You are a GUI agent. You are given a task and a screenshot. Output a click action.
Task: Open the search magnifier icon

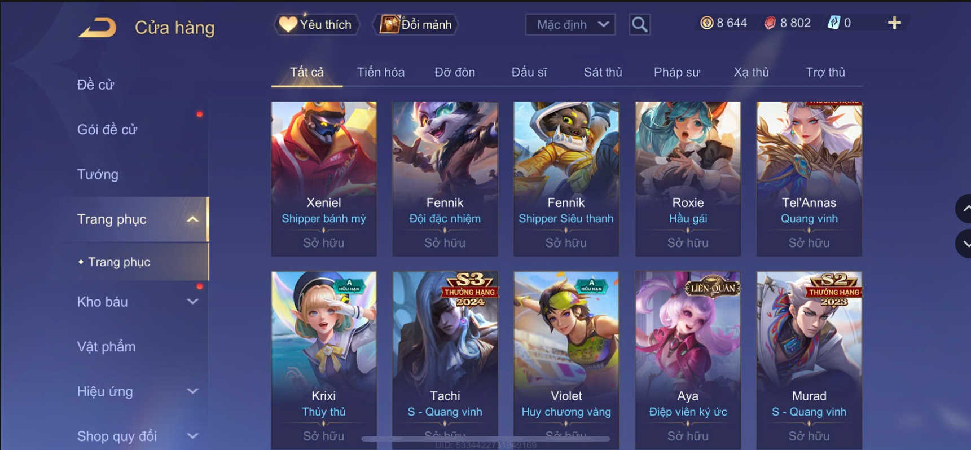click(639, 24)
